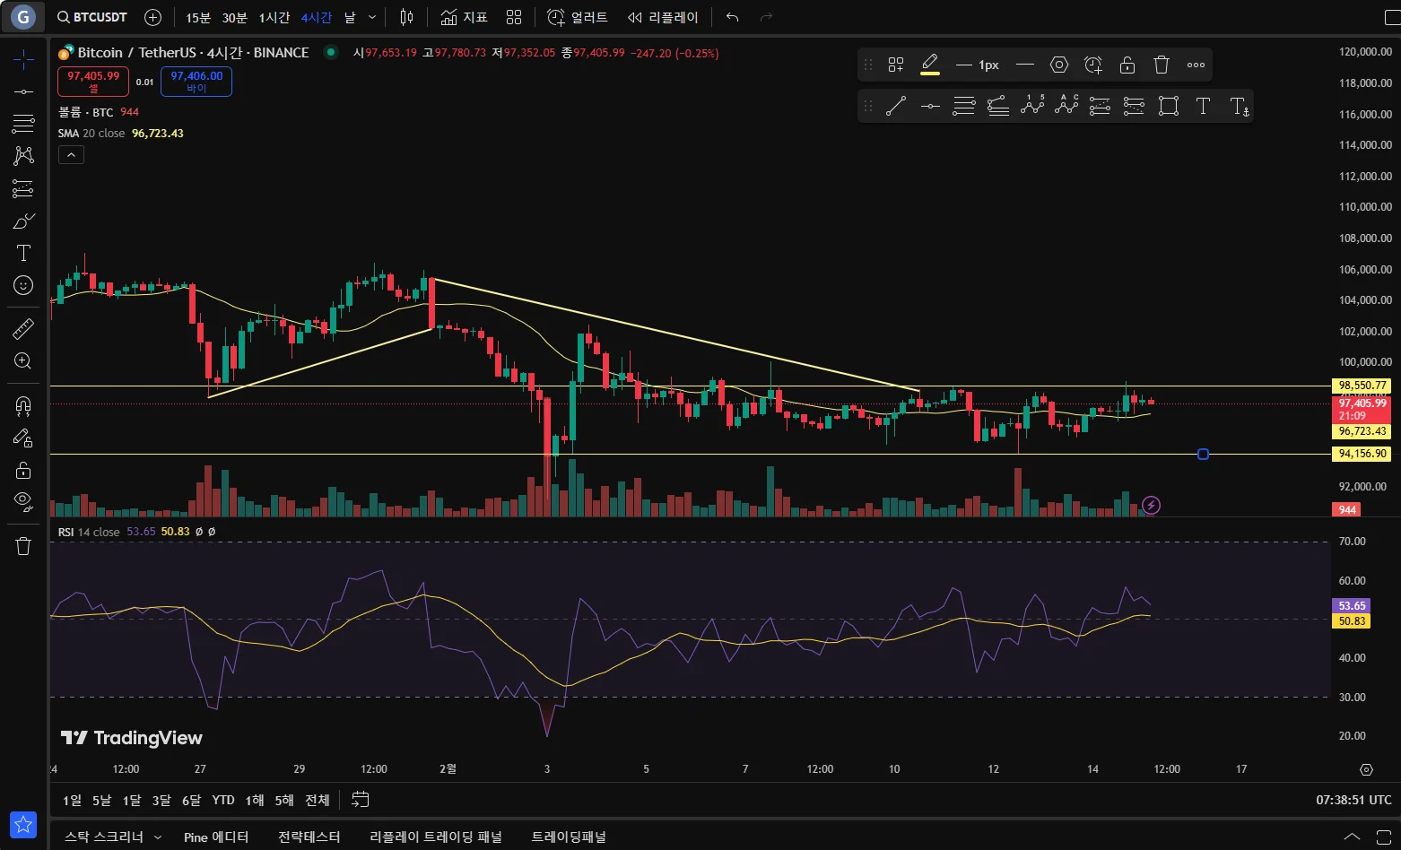The image size is (1401, 850).
Task: Delete the selected drawing with floating trash
Action: (x=1162, y=65)
